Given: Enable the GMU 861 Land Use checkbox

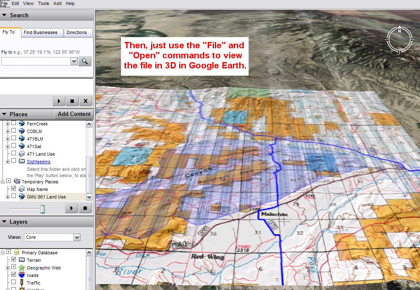Looking at the screenshot, I should [14, 196].
